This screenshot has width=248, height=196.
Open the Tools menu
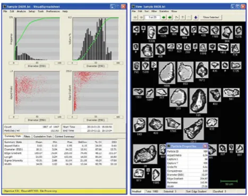(x=41, y=11)
